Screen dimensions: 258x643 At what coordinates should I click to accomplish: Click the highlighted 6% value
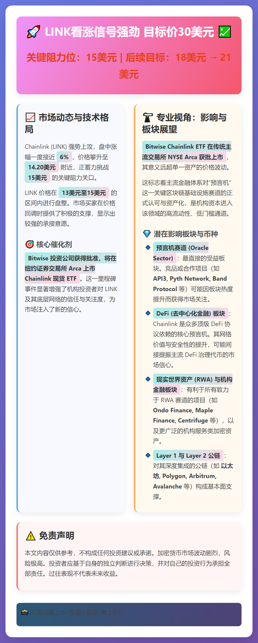64,157
